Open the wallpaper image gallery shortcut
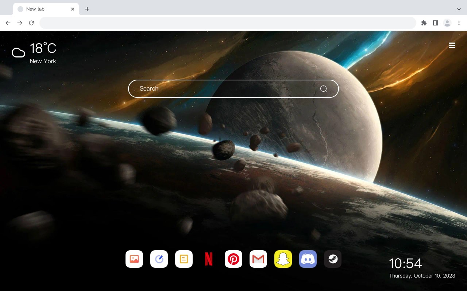The image size is (467, 291). click(134, 259)
